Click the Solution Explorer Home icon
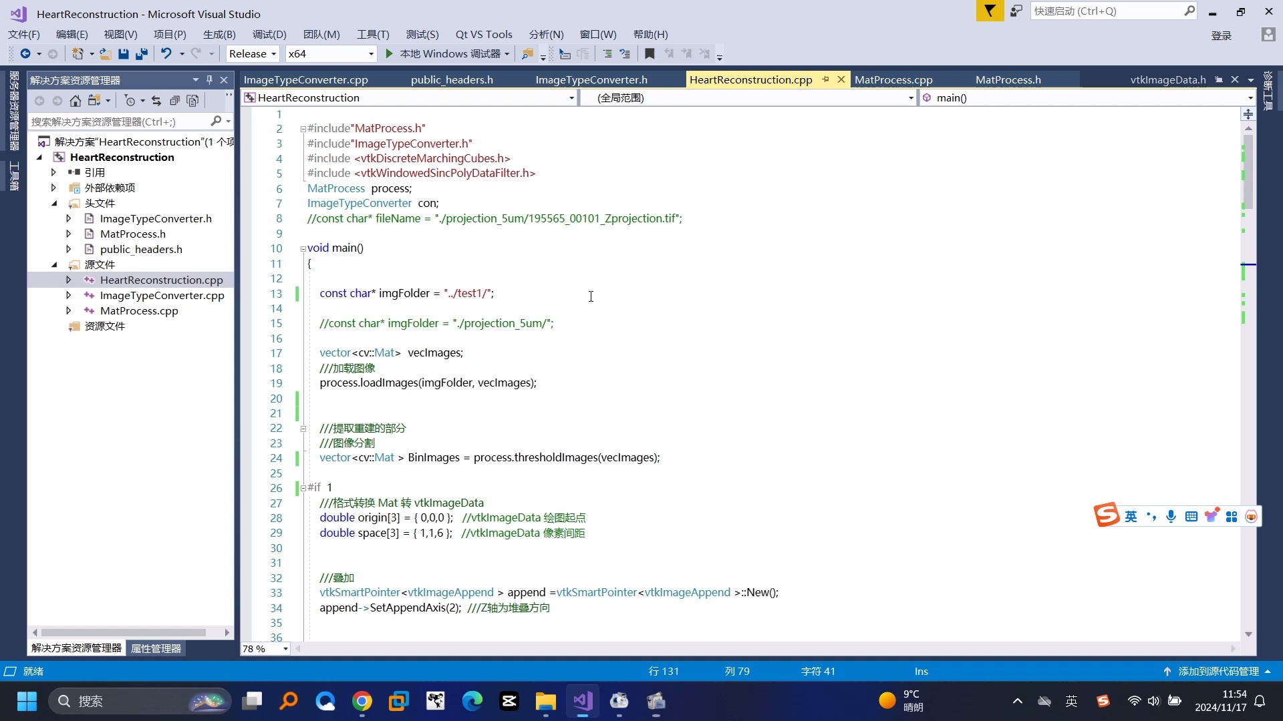 (x=76, y=101)
